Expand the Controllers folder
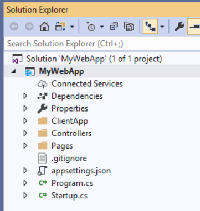 click(25, 133)
